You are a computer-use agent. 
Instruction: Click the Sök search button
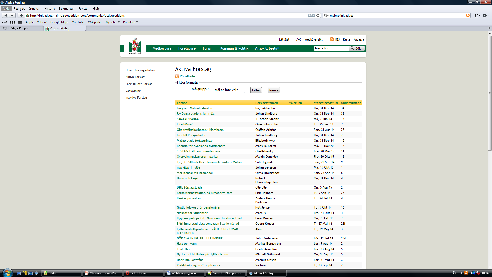[357, 48]
